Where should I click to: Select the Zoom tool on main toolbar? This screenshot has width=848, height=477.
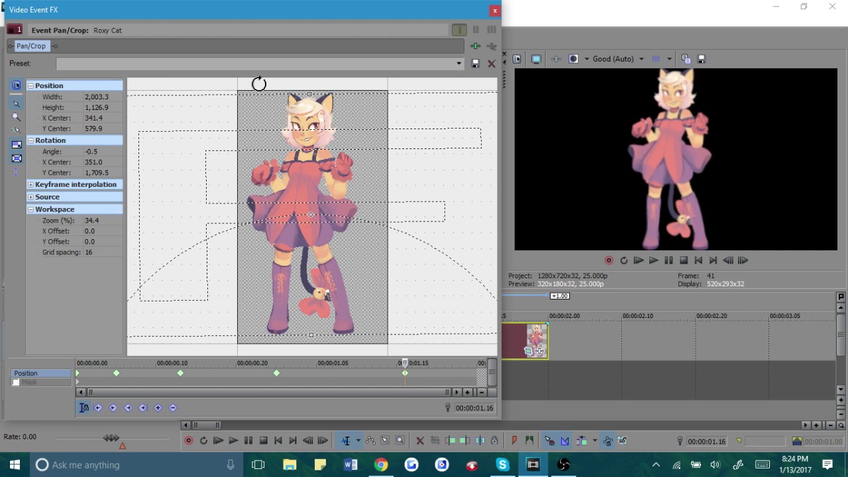pos(400,441)
